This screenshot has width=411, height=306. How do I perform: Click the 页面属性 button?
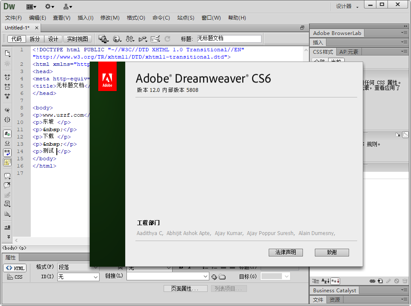coord(185,289)
